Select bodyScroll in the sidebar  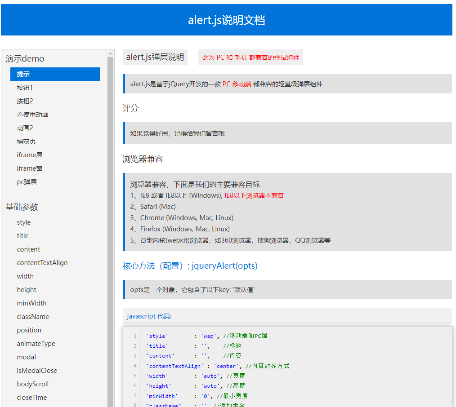pos(32,384)
